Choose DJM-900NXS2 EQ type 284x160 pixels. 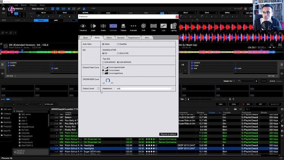tap(118, 62)
